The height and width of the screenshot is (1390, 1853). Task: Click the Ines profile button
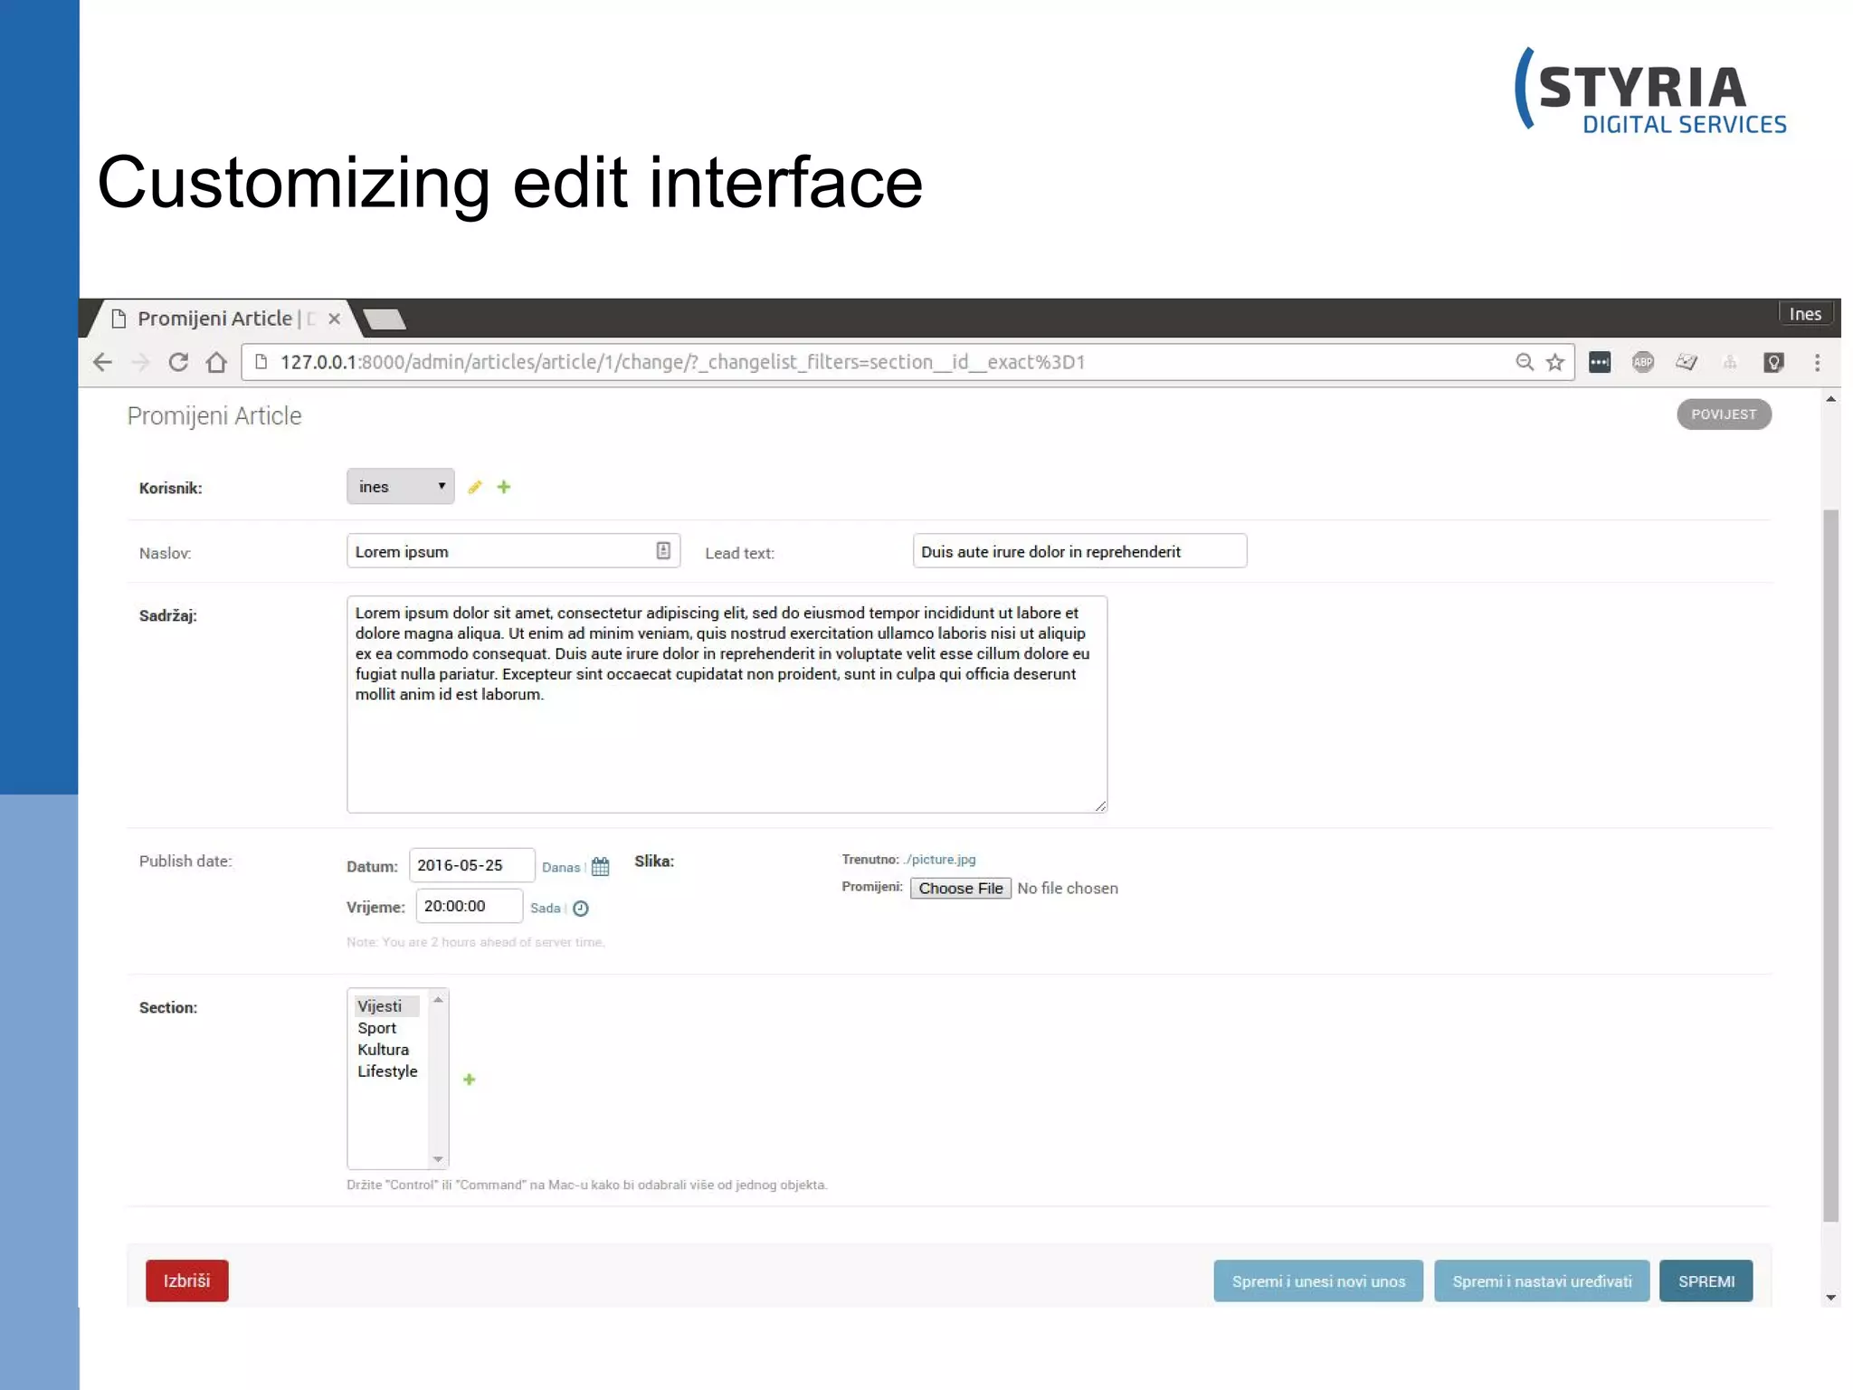tap(1805, 314)
